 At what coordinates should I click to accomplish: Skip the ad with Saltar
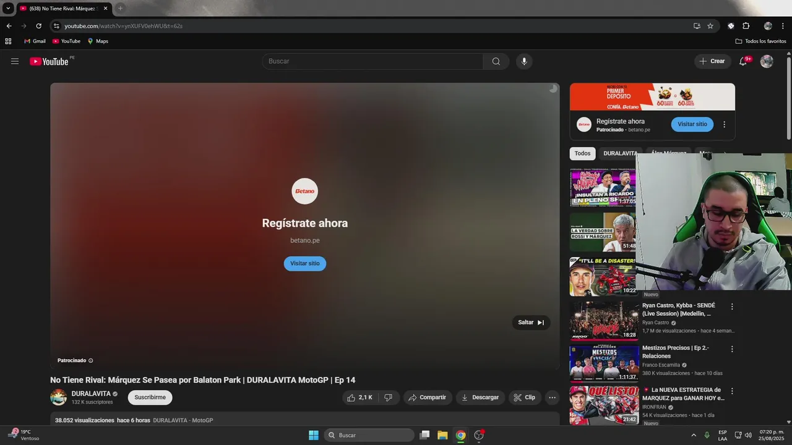coord(531,322)
